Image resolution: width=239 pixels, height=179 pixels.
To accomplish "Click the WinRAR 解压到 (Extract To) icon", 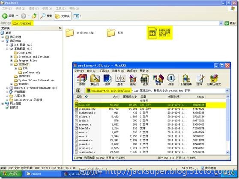I will click(95, 80).
